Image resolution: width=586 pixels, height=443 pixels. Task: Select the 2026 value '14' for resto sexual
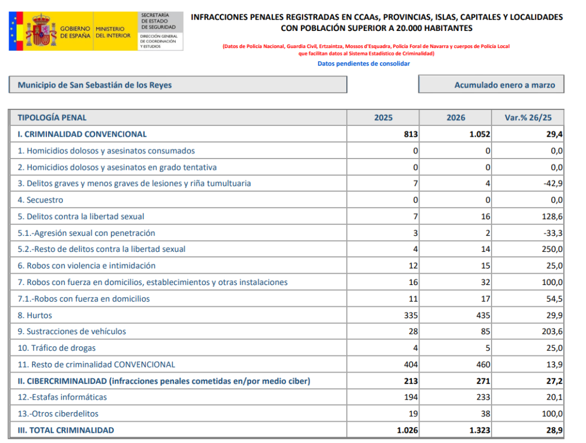click(485, 250)
